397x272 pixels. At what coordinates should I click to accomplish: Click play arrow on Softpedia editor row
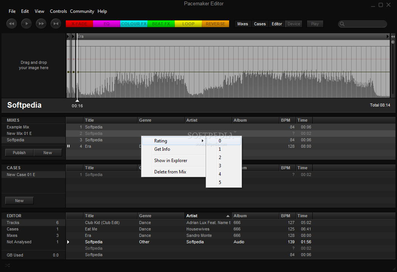[x=68, y=242]
